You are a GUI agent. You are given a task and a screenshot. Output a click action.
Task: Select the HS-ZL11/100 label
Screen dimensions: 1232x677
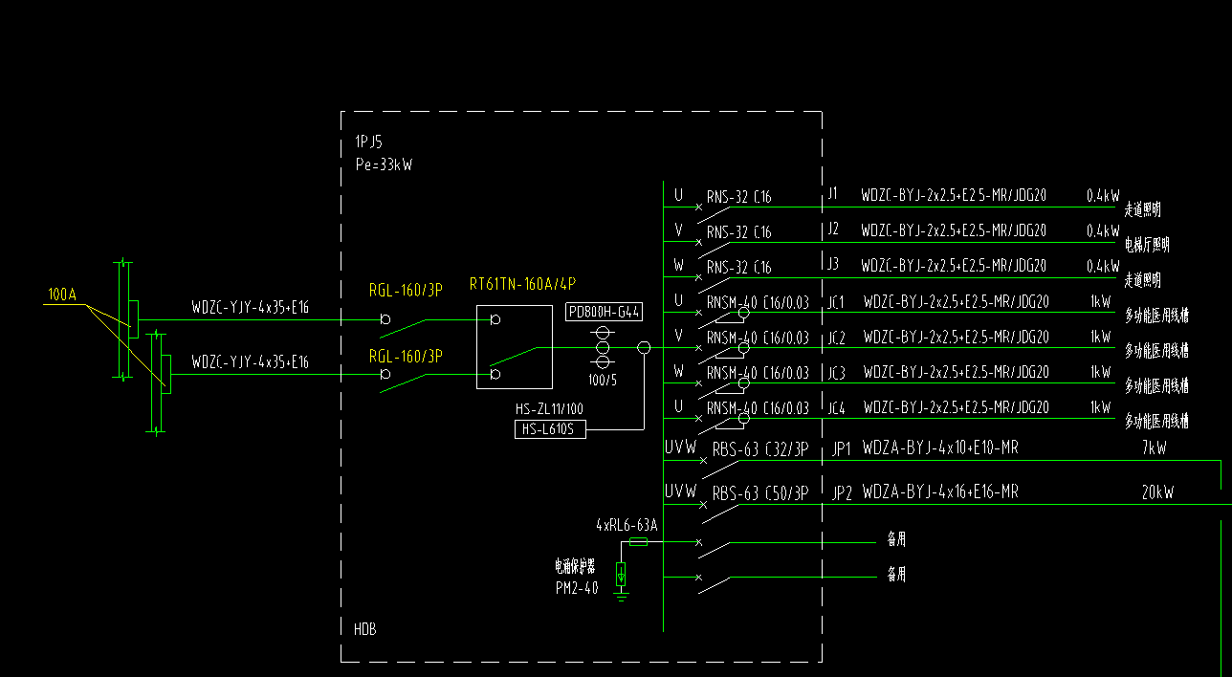[550, 409]
